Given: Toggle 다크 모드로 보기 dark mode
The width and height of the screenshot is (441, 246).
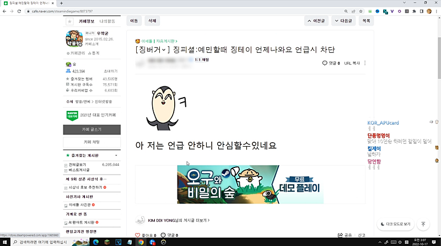Looking at the screenshot, I should [x=396, y=224].
